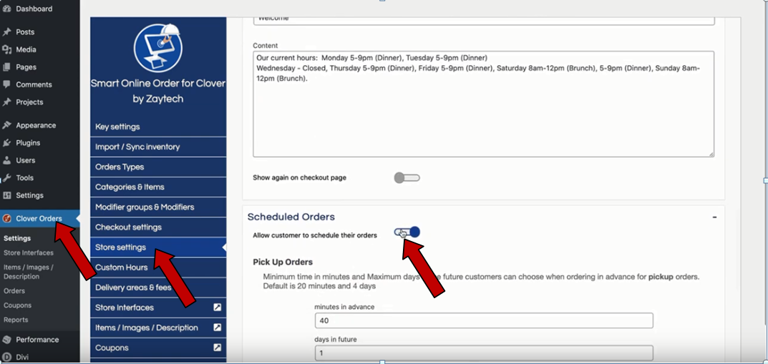Click the Content textarea resize handle
The width and height of the screenshot is (768, 364).
pyautogui.click(x=711, y=154)
